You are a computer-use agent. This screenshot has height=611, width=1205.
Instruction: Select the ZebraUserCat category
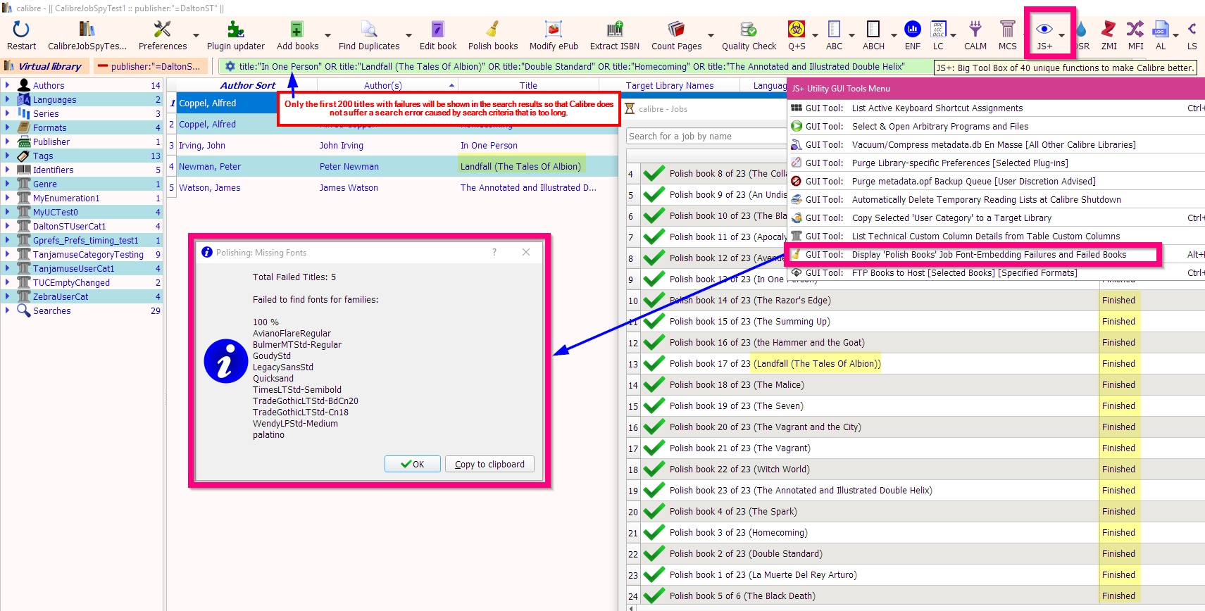[61, 296]
